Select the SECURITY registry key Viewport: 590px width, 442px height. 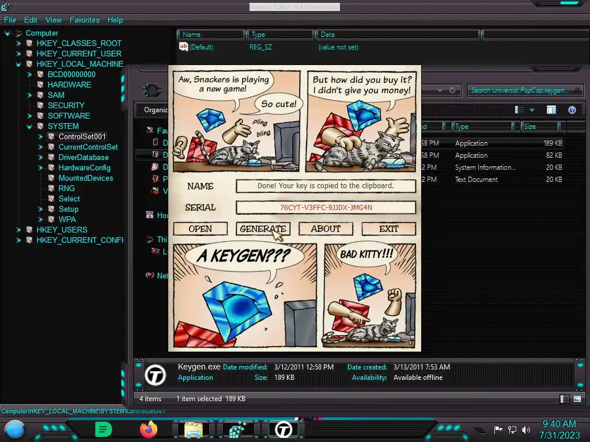point(66,106)
